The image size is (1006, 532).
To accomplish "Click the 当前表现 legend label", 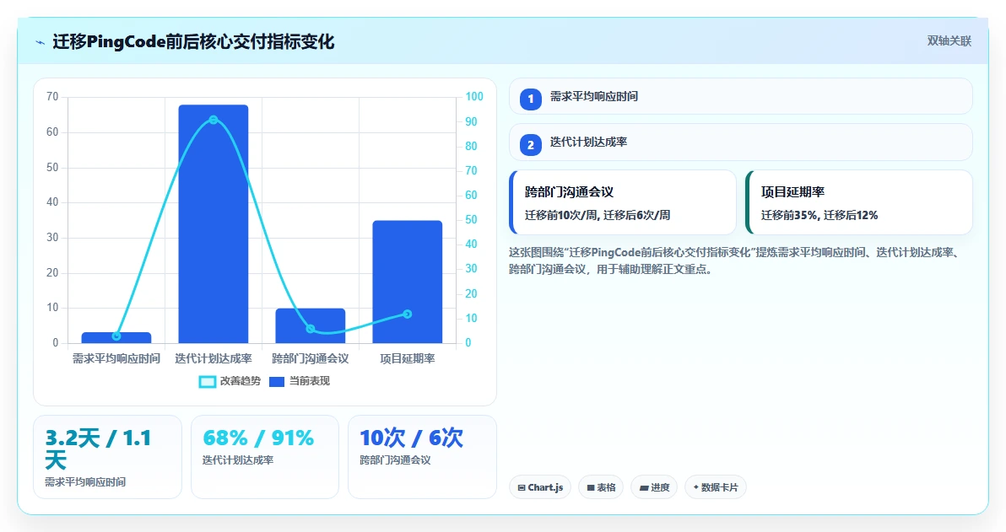I will (x=309, y=381).
